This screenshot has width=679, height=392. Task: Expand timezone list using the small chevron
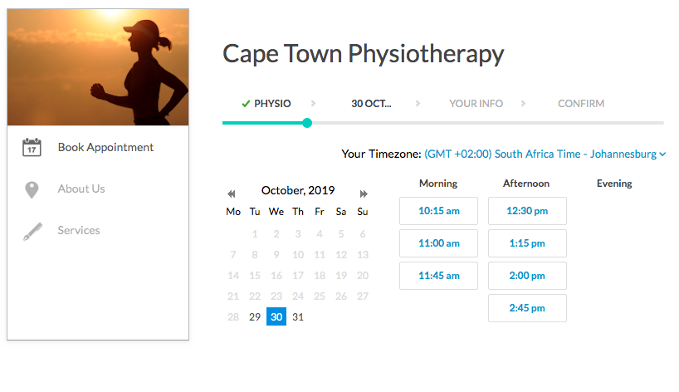click(662, 154)
